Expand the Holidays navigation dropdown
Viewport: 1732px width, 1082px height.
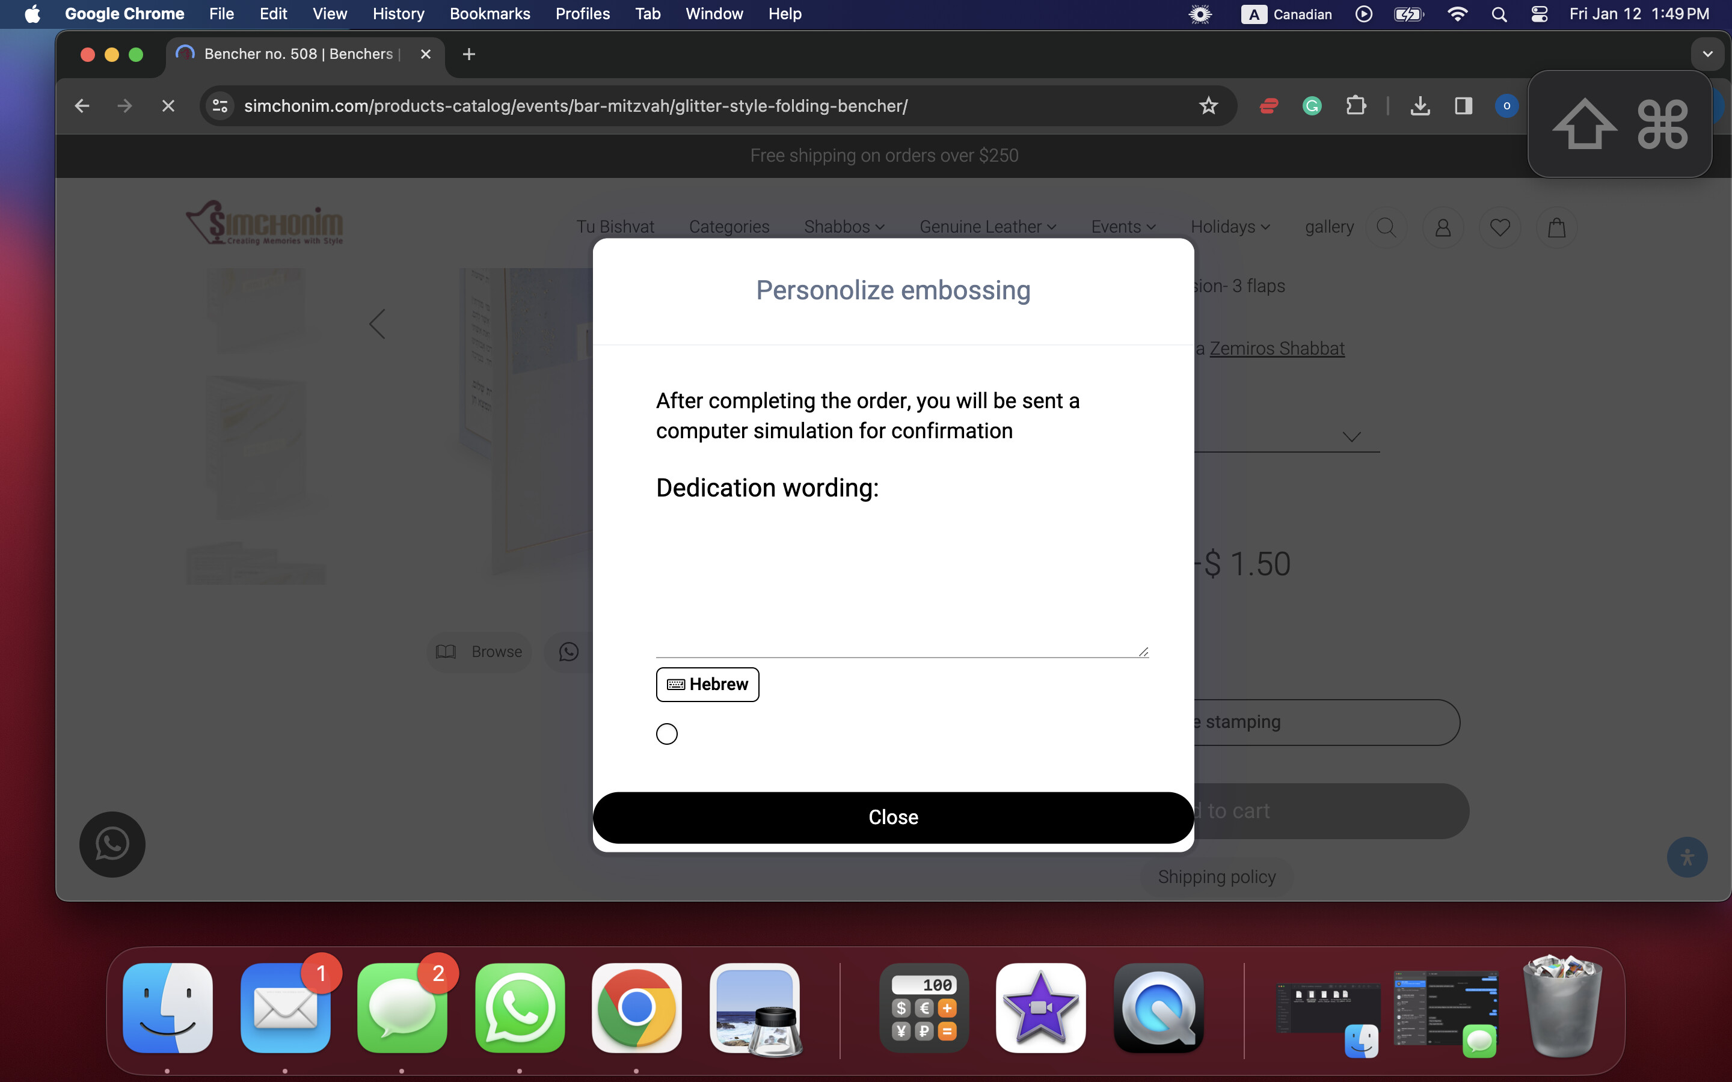1230,227
